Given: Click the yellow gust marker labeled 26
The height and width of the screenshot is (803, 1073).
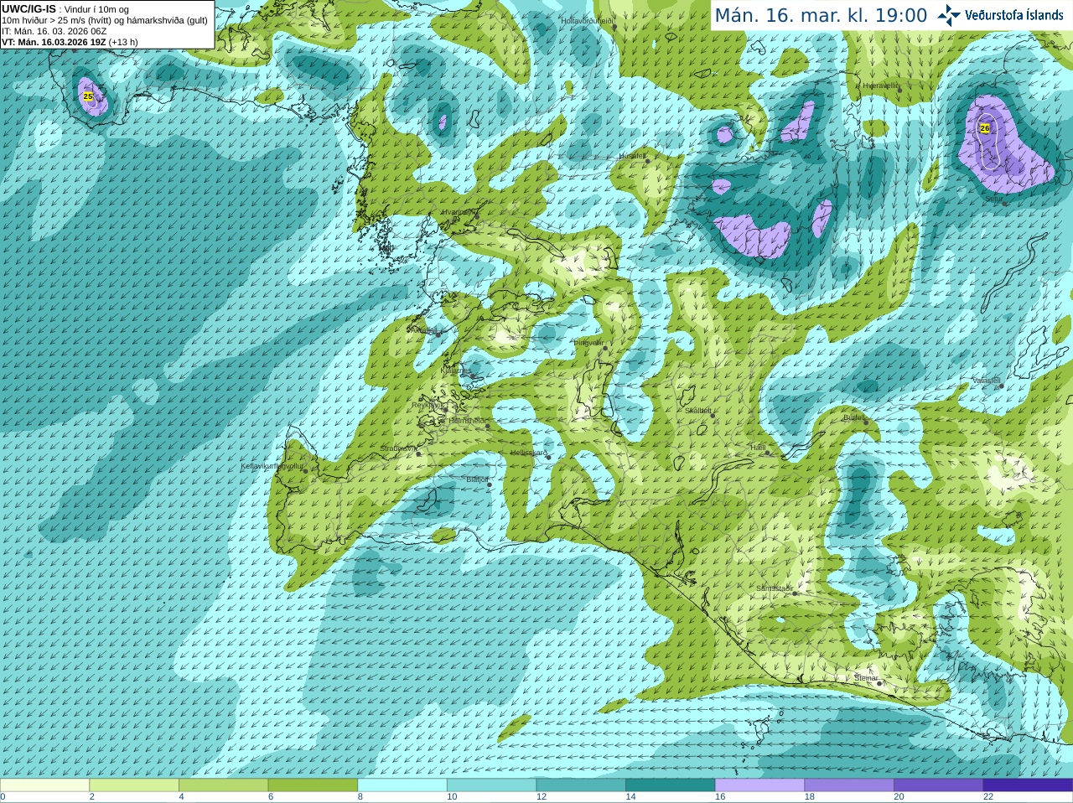Looking at the screenshot, I should (985, 128).
